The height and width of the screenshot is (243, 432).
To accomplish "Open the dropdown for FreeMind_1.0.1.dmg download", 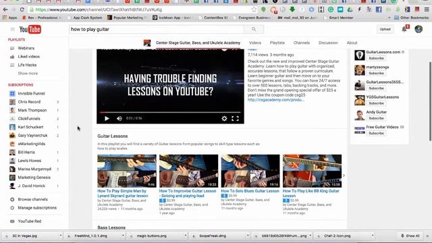I will (123, 236).
